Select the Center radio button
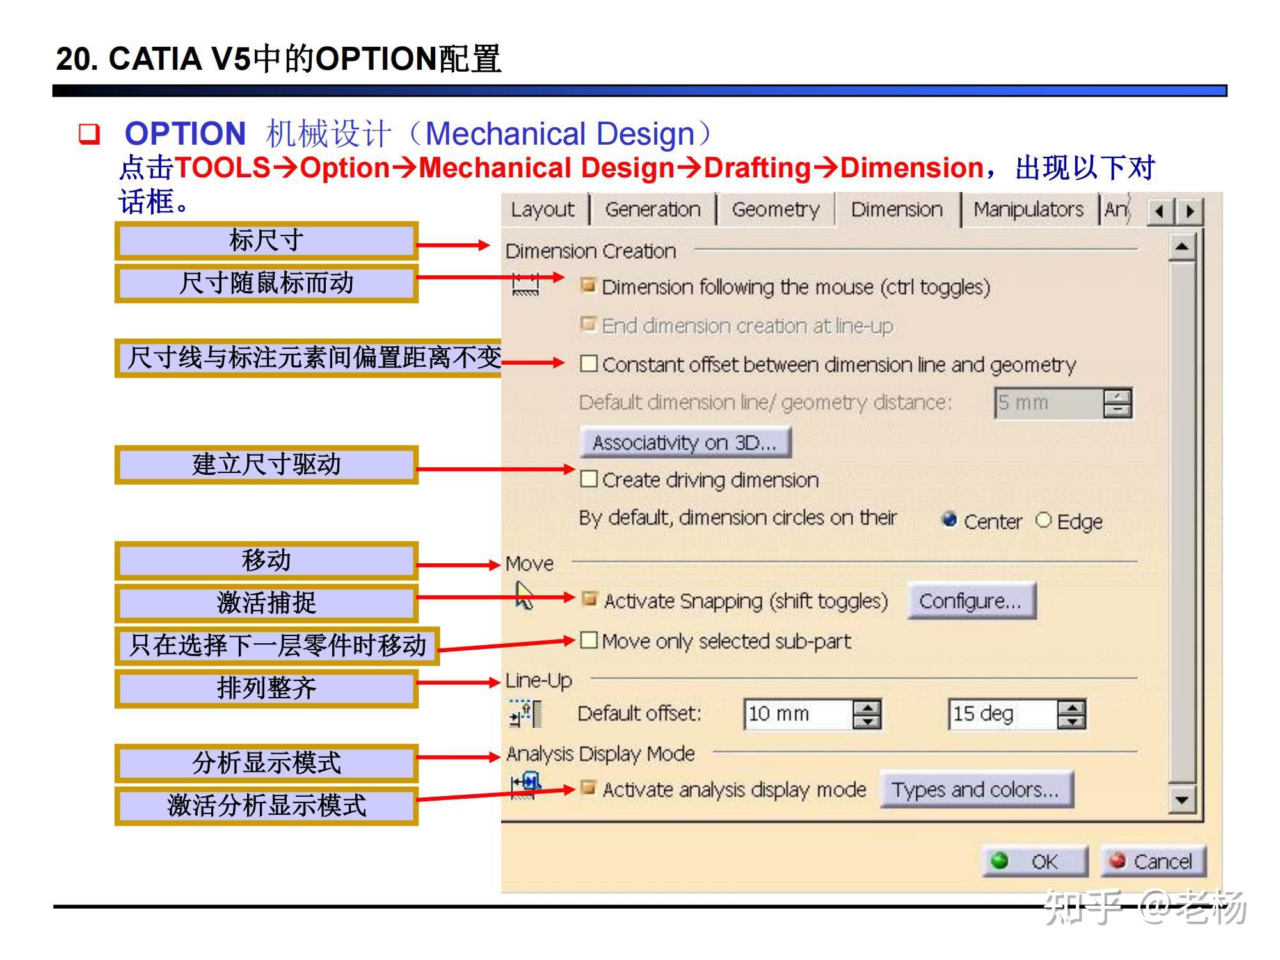This screenshot has height=960, width=1280. (949, 520)
